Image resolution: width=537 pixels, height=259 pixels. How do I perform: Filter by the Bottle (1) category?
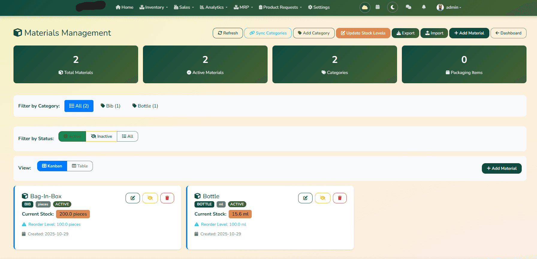coord(145,106)
